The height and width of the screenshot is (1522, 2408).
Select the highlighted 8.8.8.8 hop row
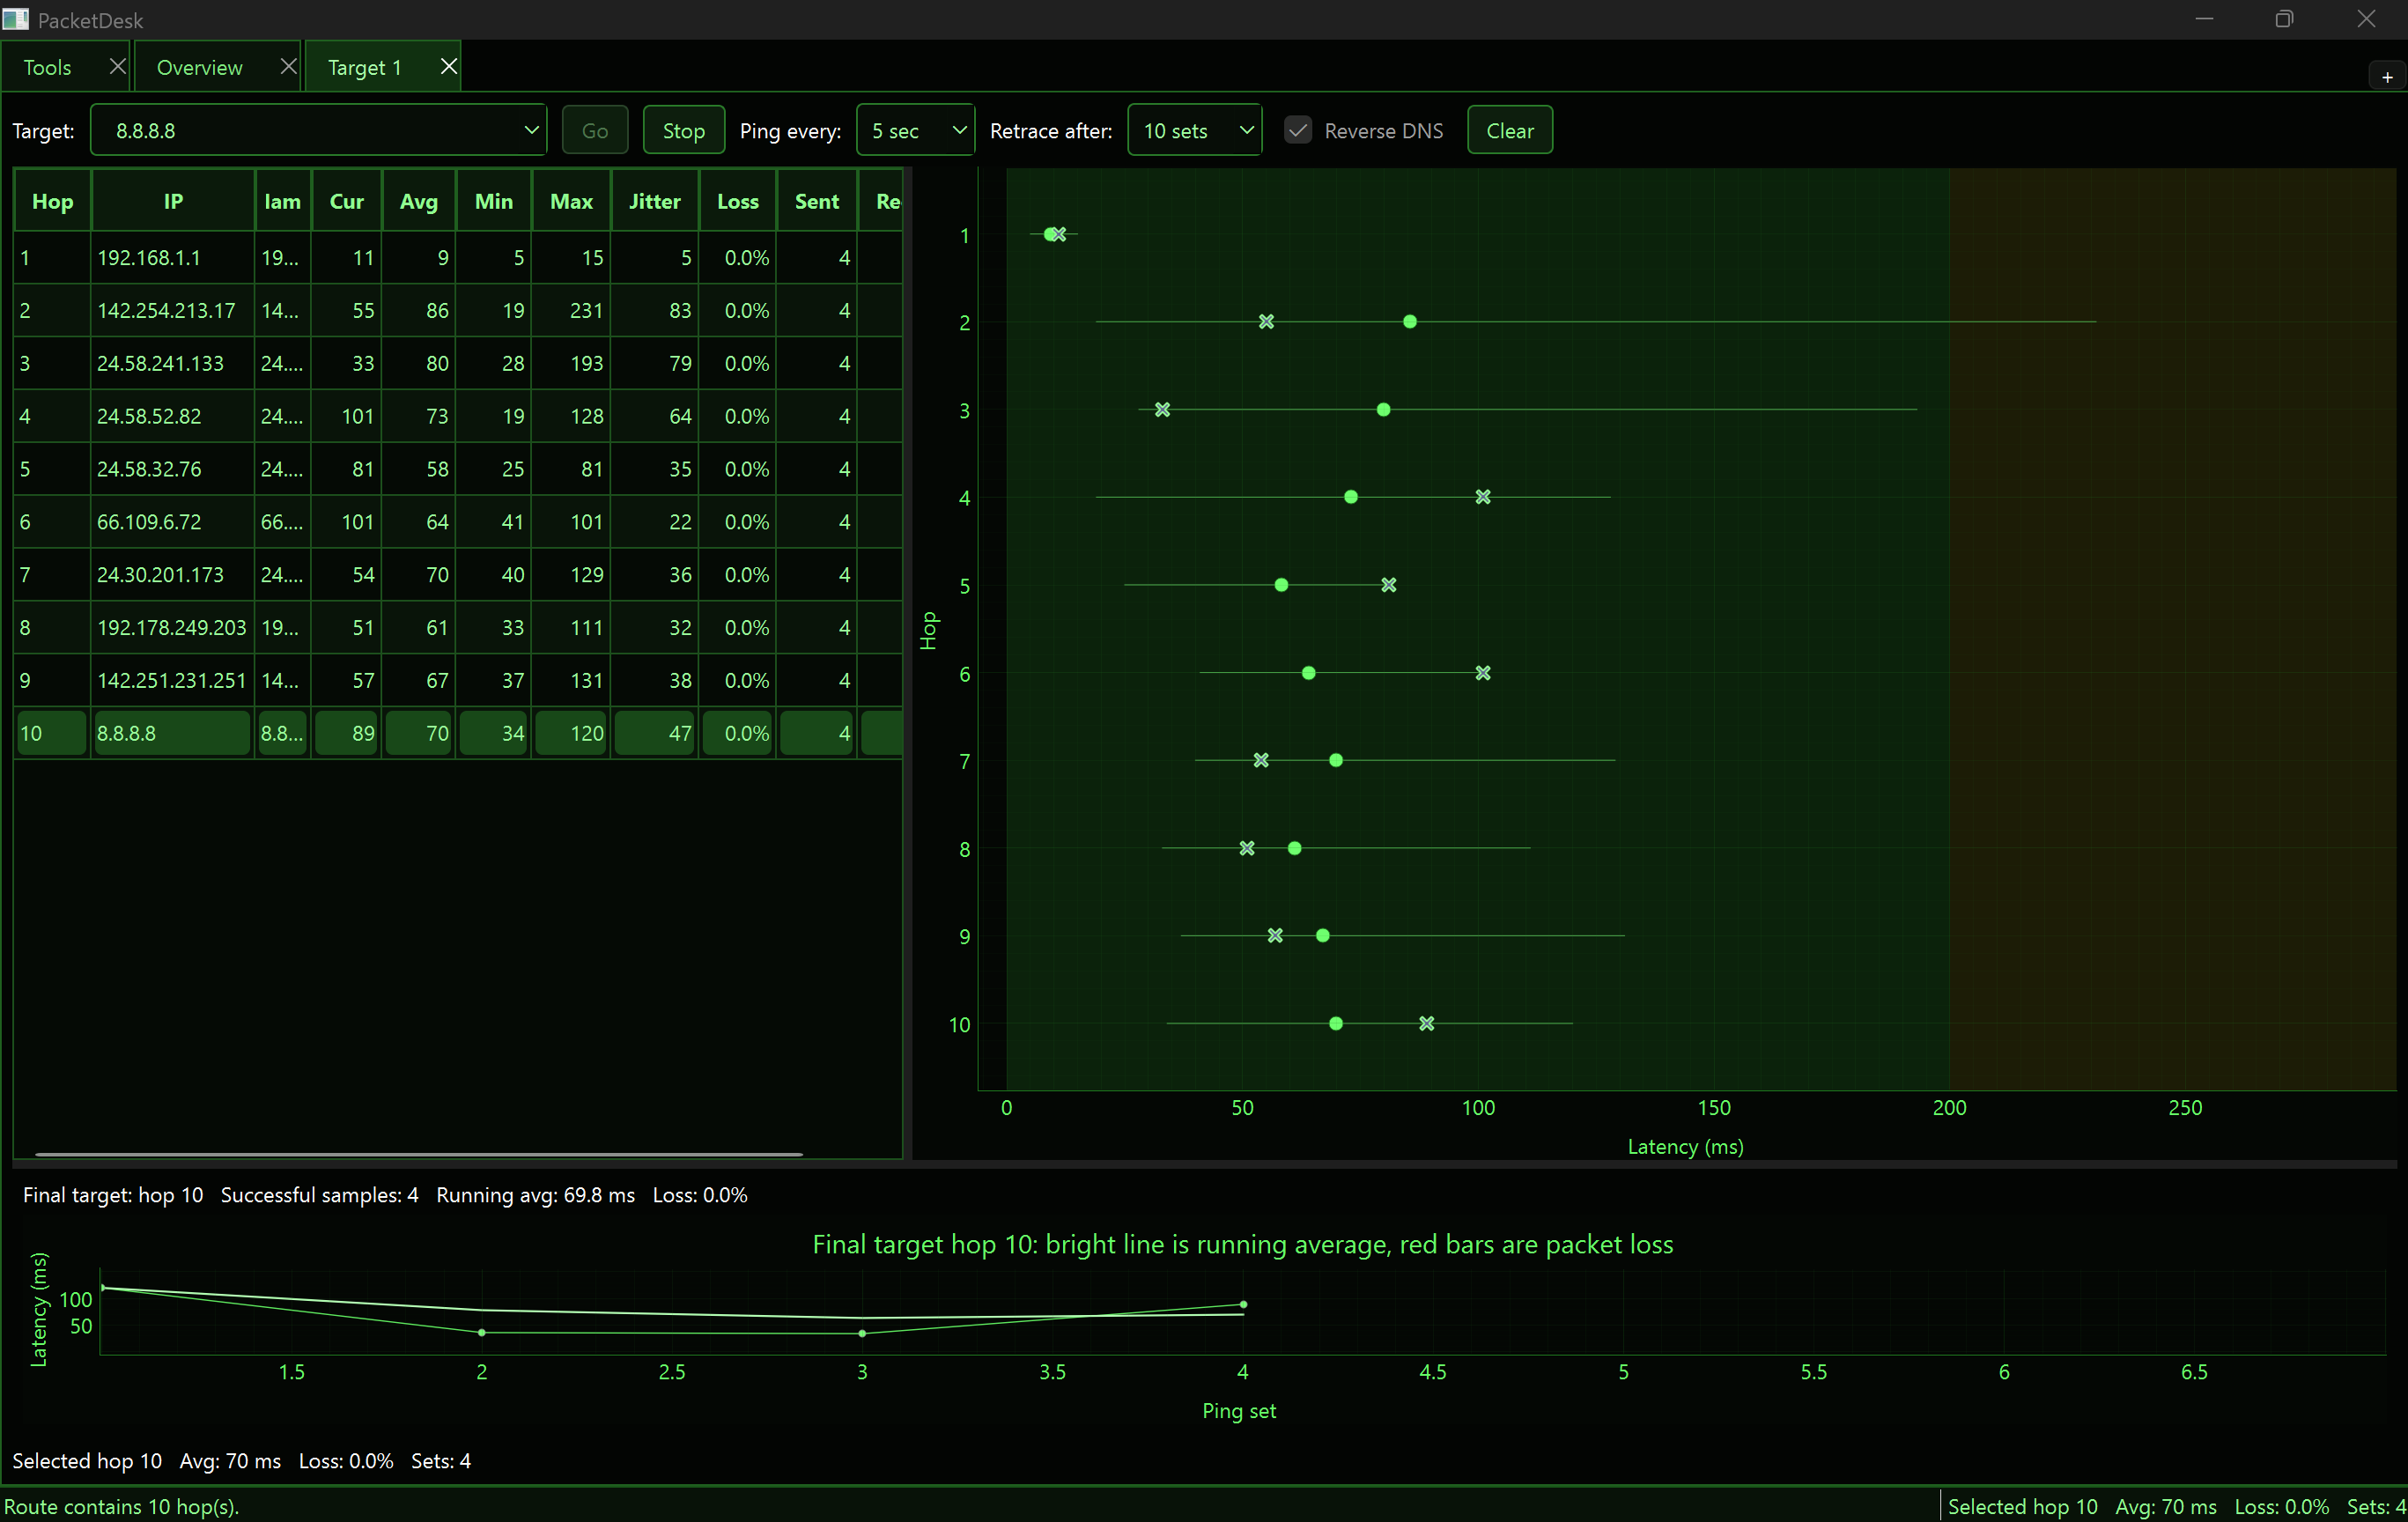(x=458, y=733)
